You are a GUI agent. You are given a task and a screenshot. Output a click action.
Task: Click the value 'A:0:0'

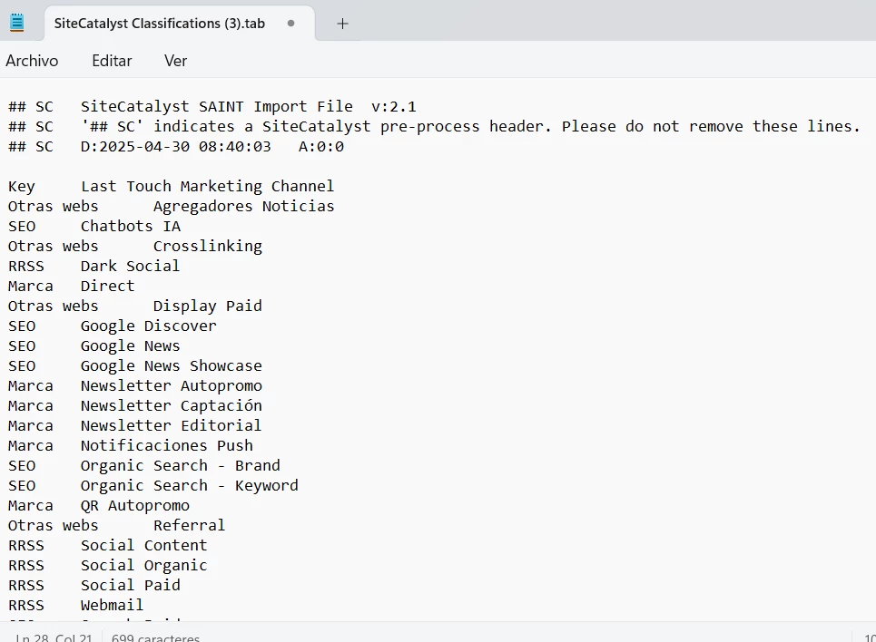tap(320, 147)
